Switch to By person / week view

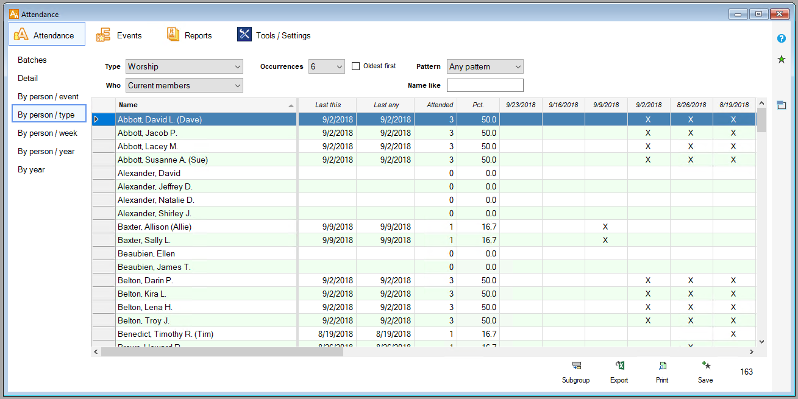pos(48,133)
